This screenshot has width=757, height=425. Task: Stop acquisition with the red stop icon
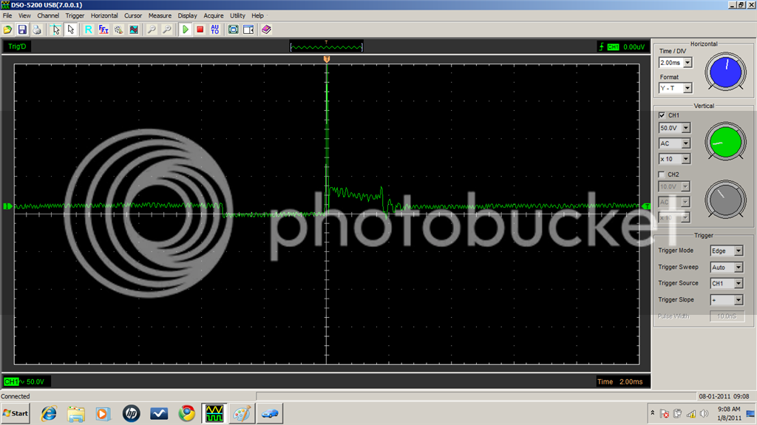point(200,30)
